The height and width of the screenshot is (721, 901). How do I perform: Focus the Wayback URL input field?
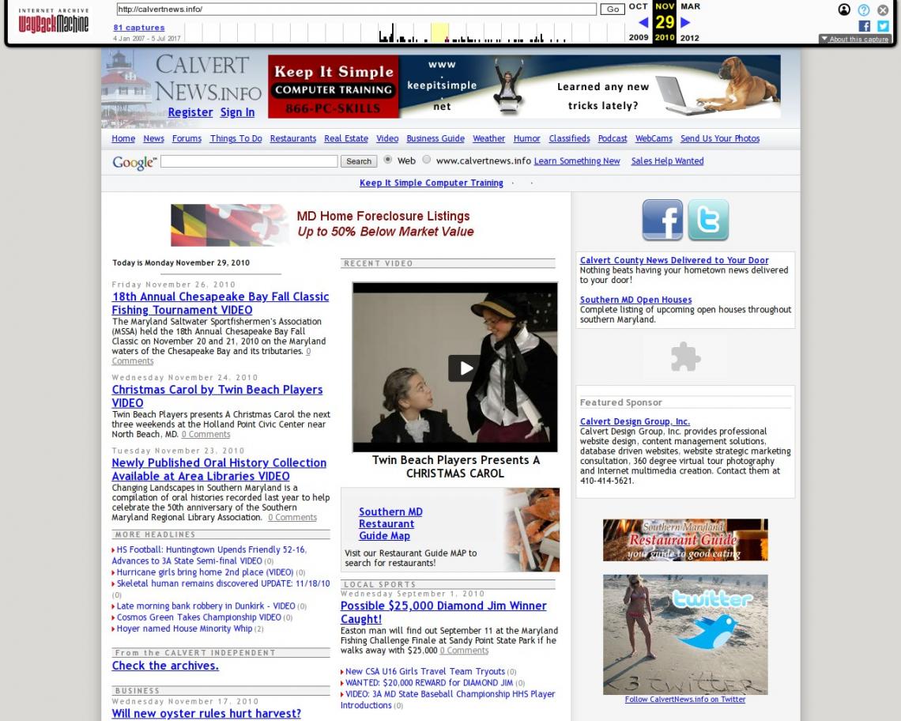click(356, 9)
